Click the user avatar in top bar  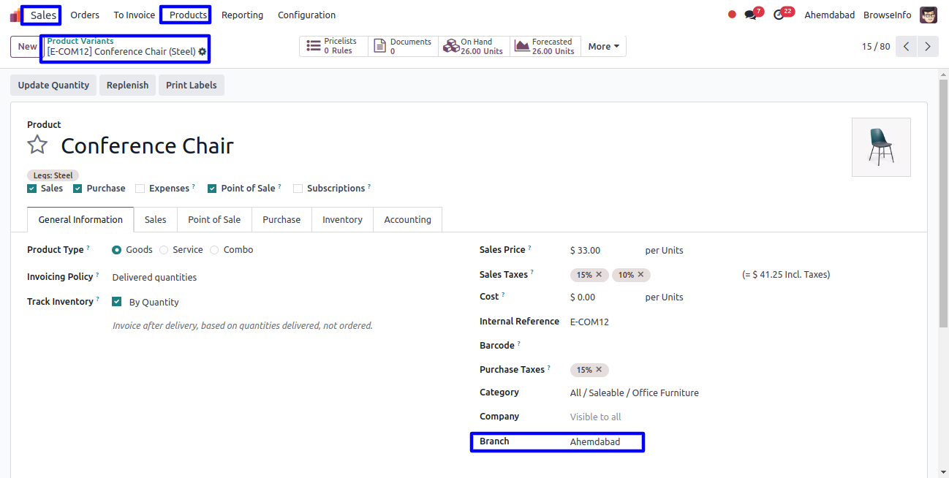click(928, 15)
